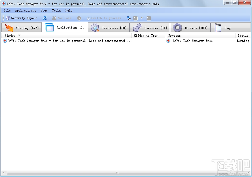
Task: Click the round help icon on the toolbar
Action: point(79,18)
